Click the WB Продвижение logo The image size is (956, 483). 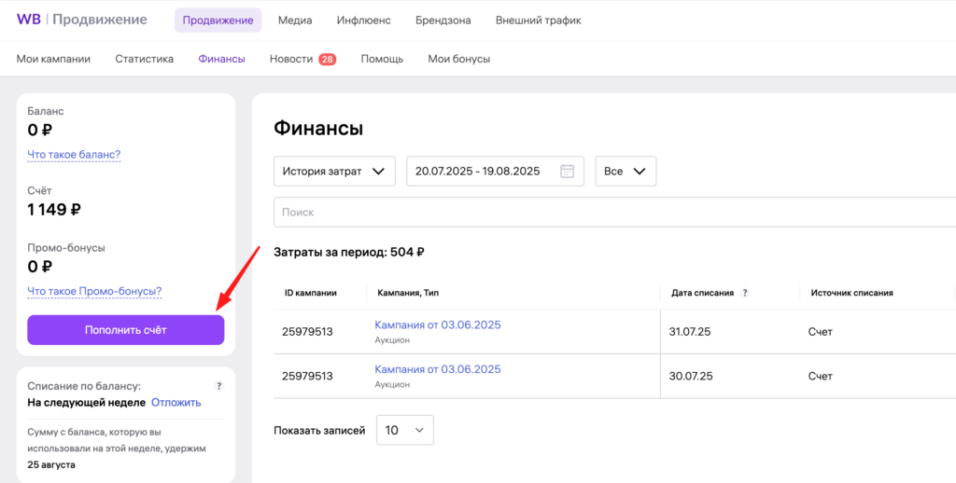[82, 20]
